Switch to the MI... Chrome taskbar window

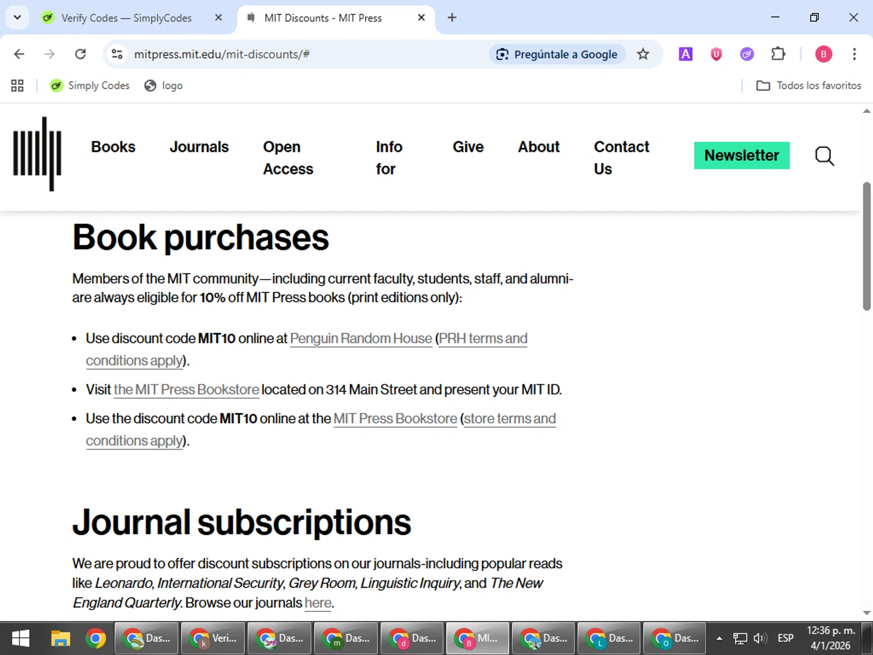click(x=477, y=639)
